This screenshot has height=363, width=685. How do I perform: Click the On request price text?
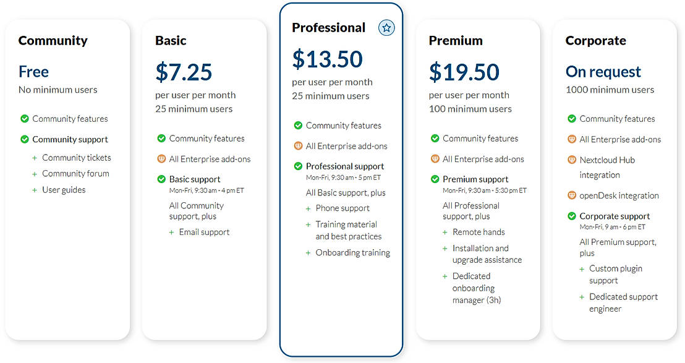(603, 72)
